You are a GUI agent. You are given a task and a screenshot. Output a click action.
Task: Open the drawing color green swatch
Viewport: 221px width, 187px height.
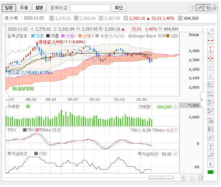[211, 172]
